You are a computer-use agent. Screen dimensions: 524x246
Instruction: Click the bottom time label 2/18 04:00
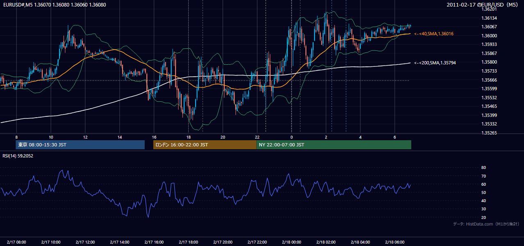click(360, 242)
